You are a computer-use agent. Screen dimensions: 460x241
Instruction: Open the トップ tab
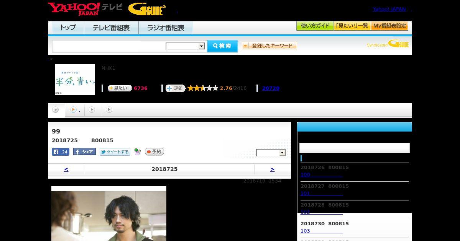[68, 28]
